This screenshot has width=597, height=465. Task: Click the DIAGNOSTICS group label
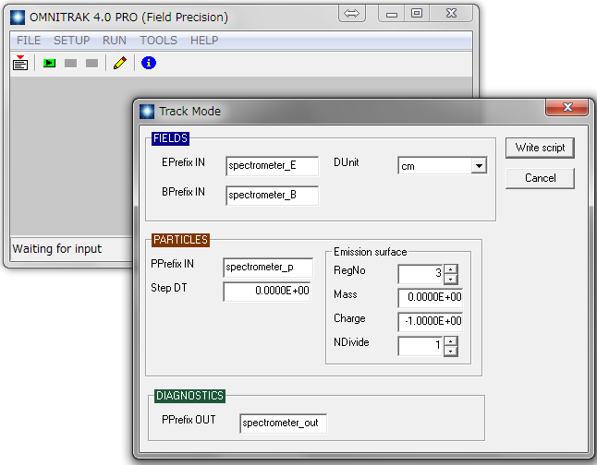coord(189,396)
